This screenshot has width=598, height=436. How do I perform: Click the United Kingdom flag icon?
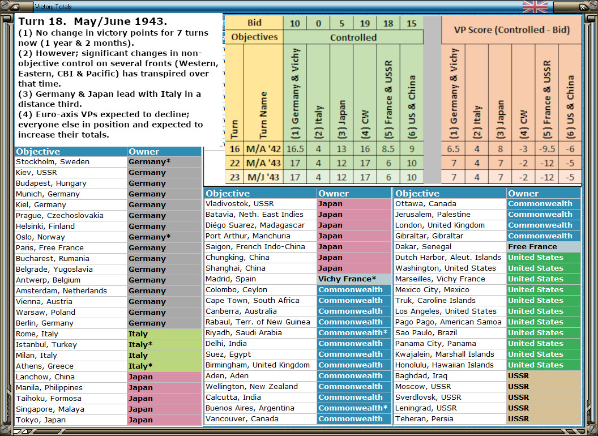pos(535,6)
